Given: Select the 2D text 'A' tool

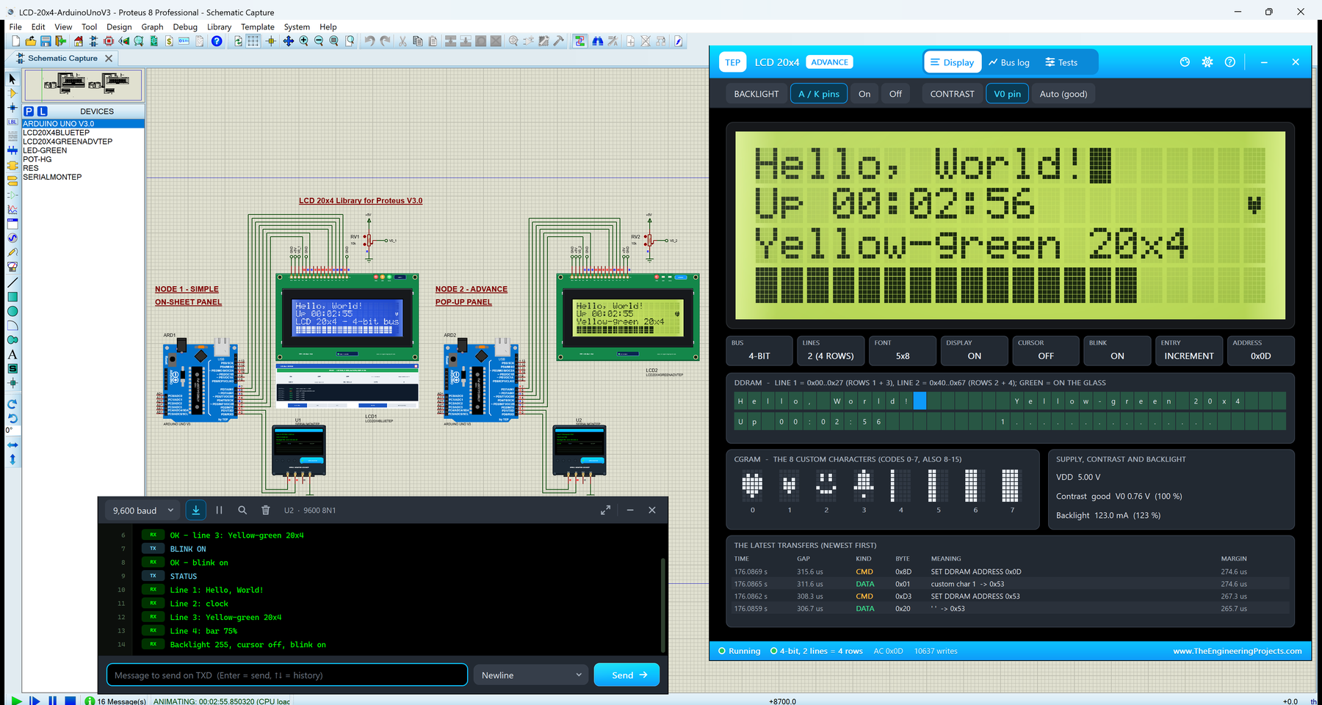Looking at the screenshot, I should 12,354.
